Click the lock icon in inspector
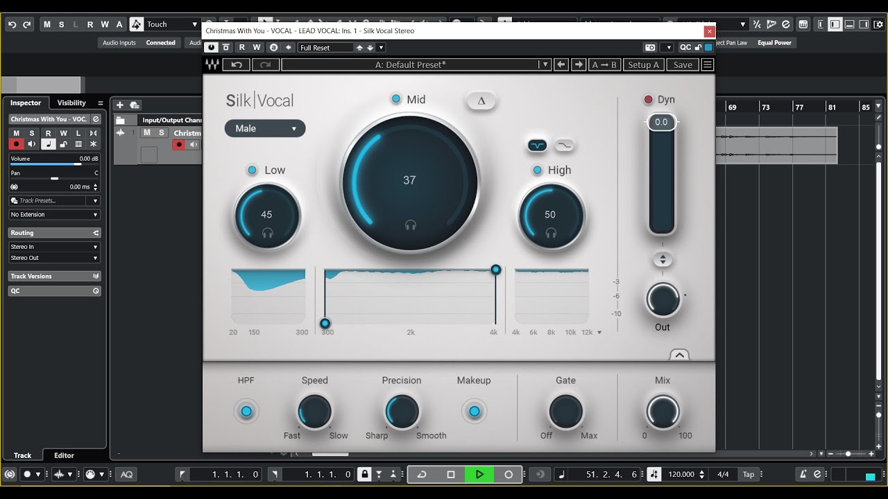The image size is (888, 499). point(64,144)
